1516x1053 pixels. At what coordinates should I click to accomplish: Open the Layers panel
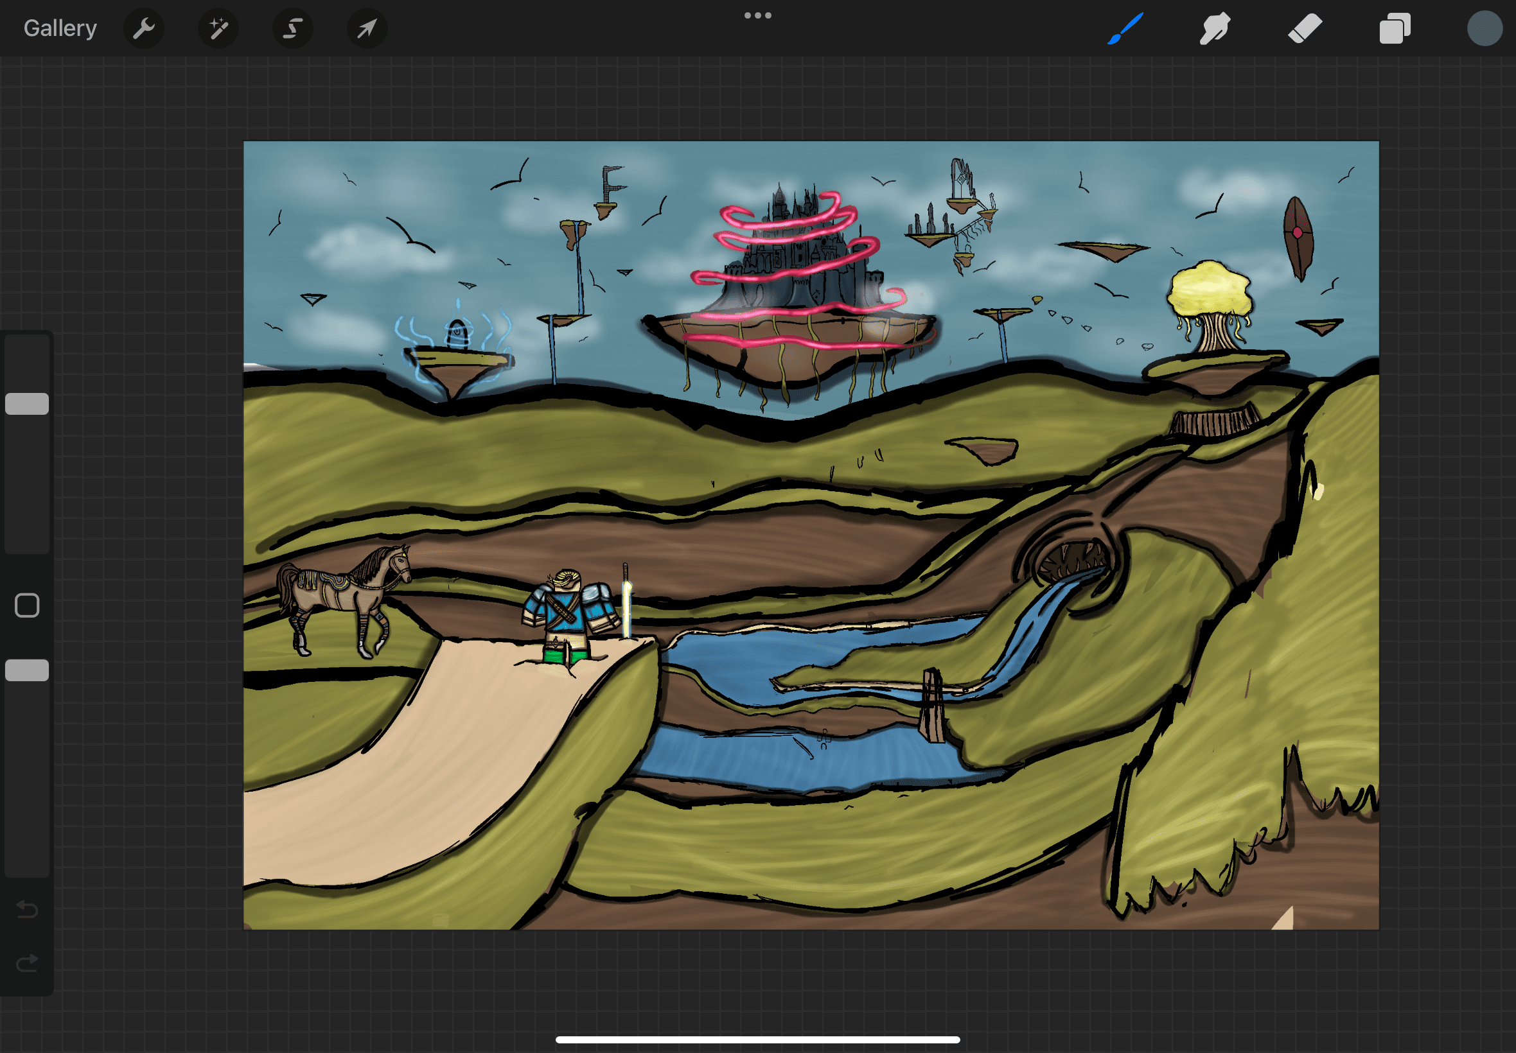pyautogui.click(x=1395, y=28)
